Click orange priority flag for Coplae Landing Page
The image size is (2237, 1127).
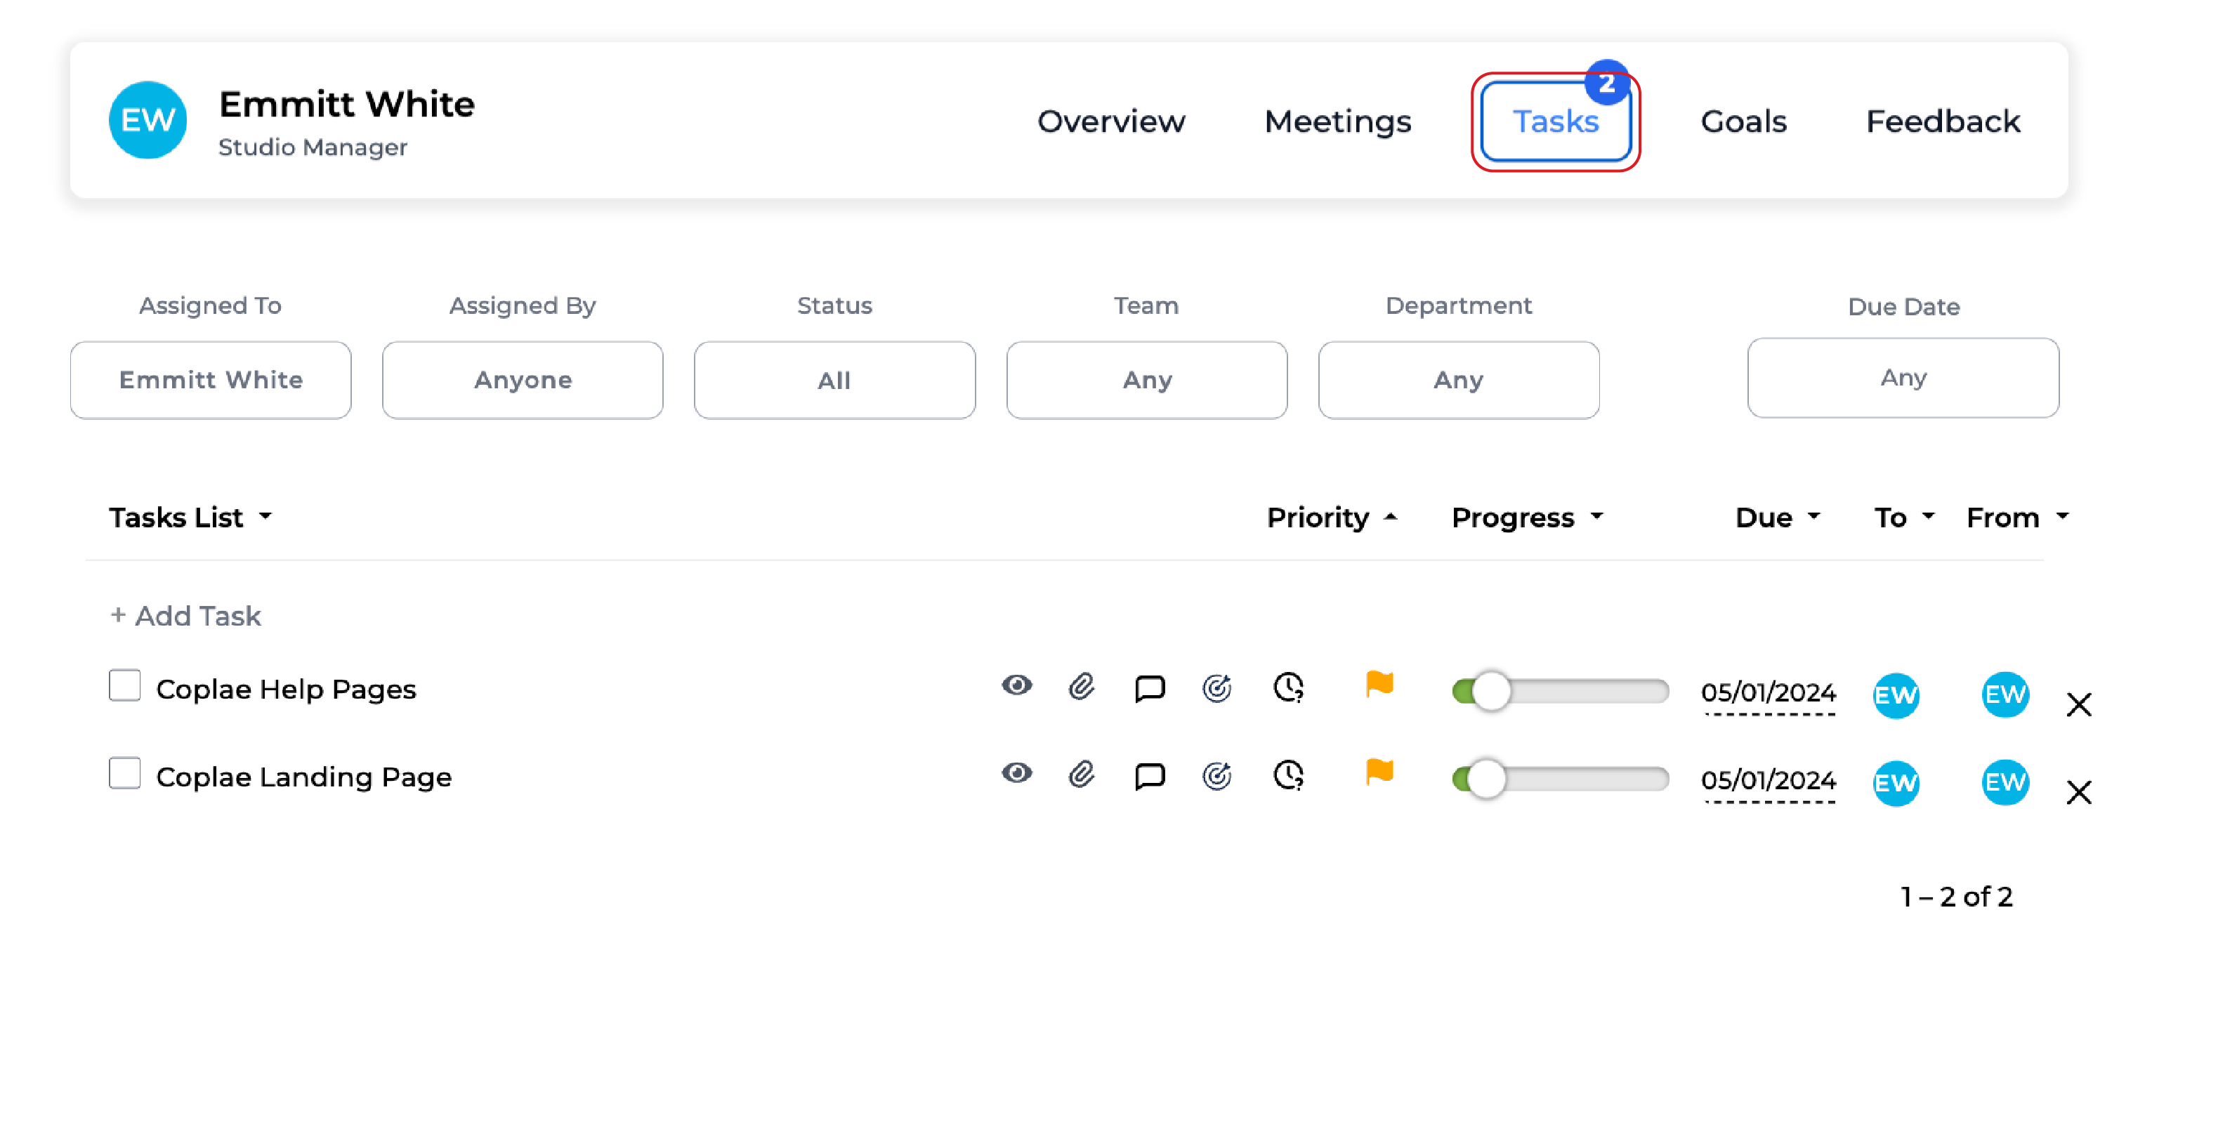click(x=1379, y=772)
